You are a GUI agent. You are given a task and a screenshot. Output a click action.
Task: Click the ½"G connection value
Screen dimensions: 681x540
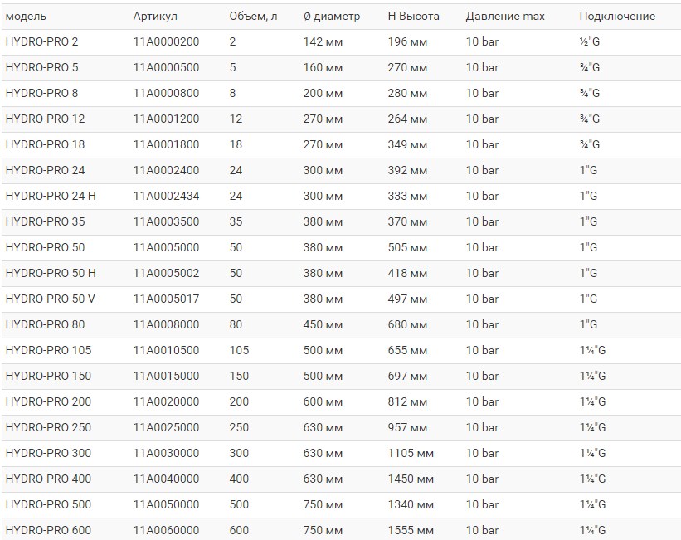[x=590, y=41]
